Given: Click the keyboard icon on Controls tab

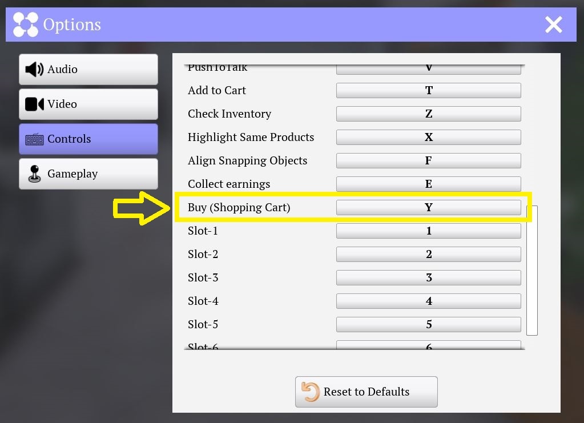Looking at the screenshot, I should pyautogui.click(x=34, y=139).
